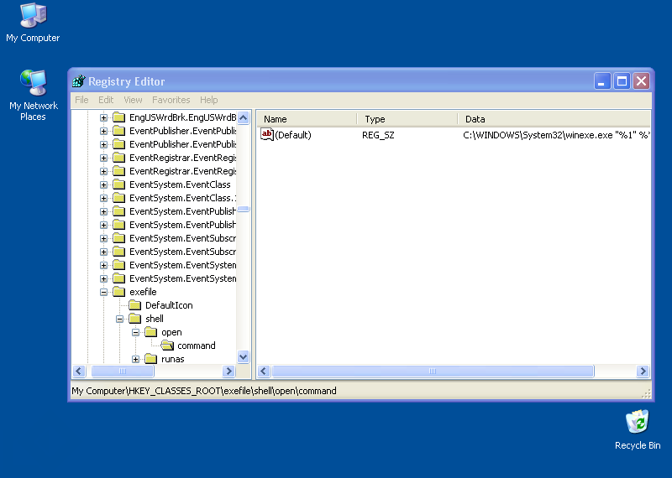This screenshot has height=478, width=672.
Task: Click the values pane horizontal scroll thumb
Action: [433, 371]
